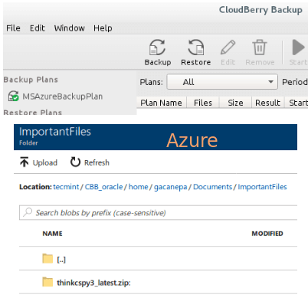Image resolution: width=308 pixels, height=298 pixels.
Task: Sort by the Result column header
Action: tap(268, 103)
